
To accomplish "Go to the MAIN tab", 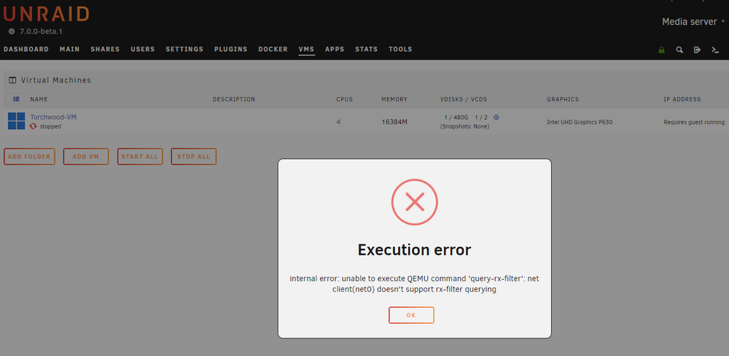I will pos(69,50).
